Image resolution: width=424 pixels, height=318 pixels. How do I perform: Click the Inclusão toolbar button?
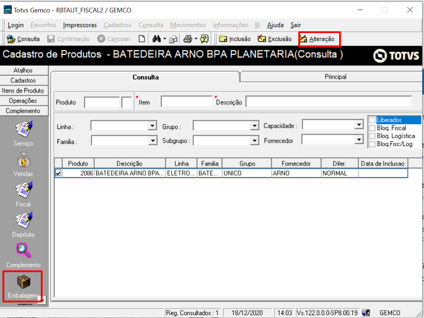235,39
